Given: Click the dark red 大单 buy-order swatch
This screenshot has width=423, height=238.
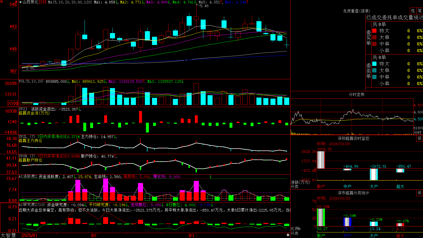Looking at the screenshot, I should (374, 37).
